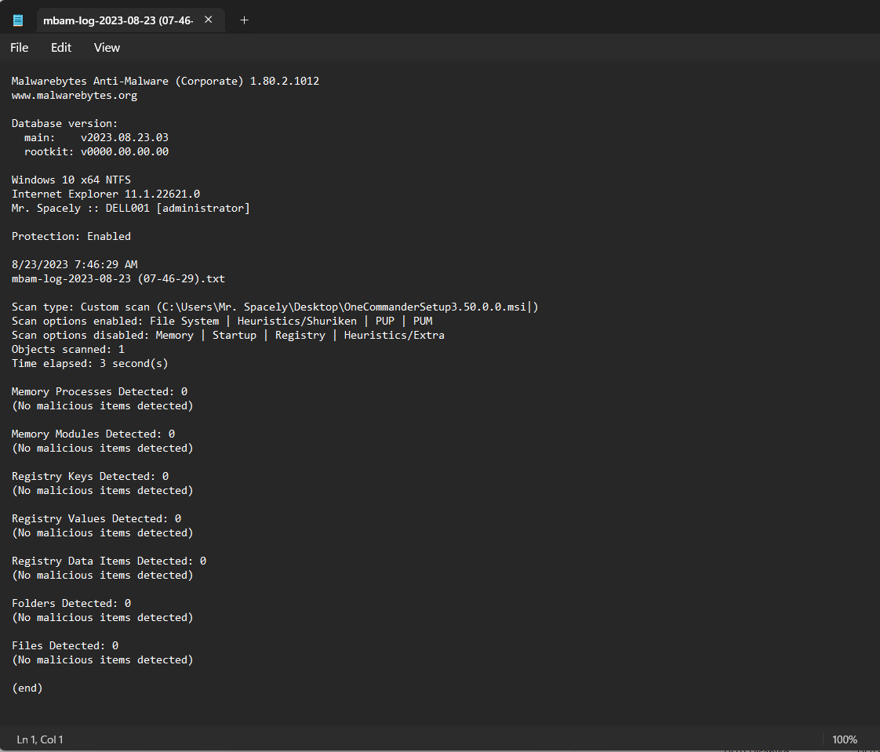
Task: Click the Scan options disabled line
Action: [228, 335]
